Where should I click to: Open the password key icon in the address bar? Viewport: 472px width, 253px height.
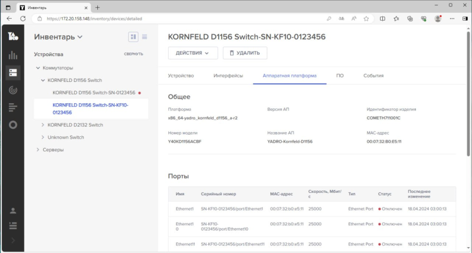[x=329, y=19]
